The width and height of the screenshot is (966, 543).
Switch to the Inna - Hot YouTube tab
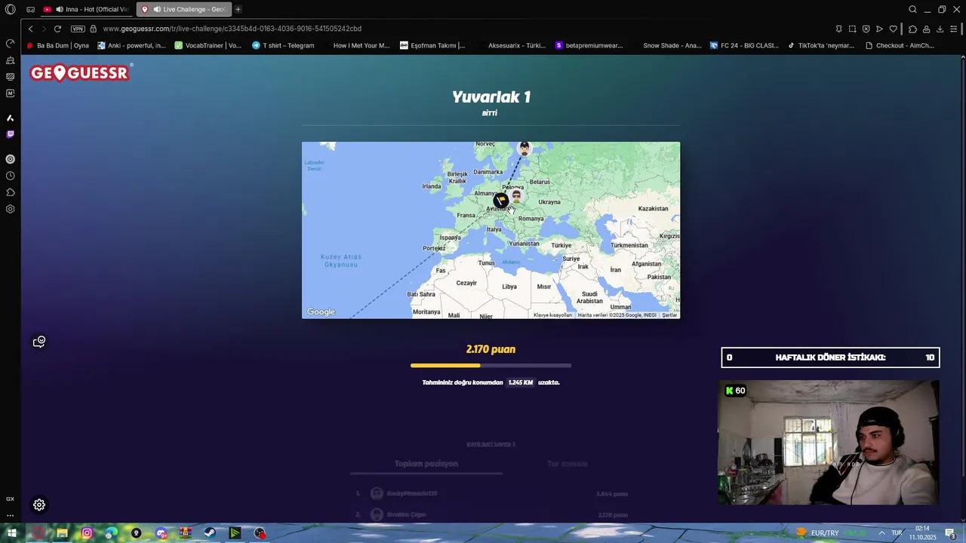87,9
